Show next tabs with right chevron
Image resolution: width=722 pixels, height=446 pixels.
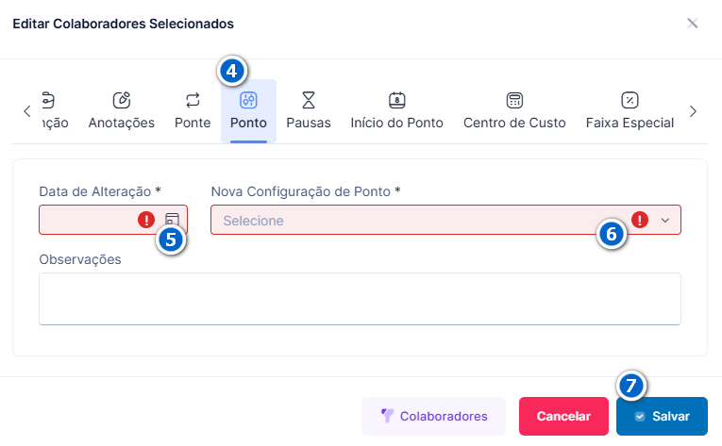pyautogui.click(x=693, y=111)
